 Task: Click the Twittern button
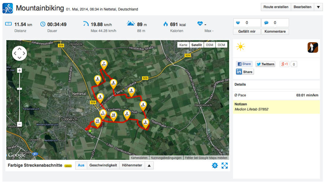(265, 64)
